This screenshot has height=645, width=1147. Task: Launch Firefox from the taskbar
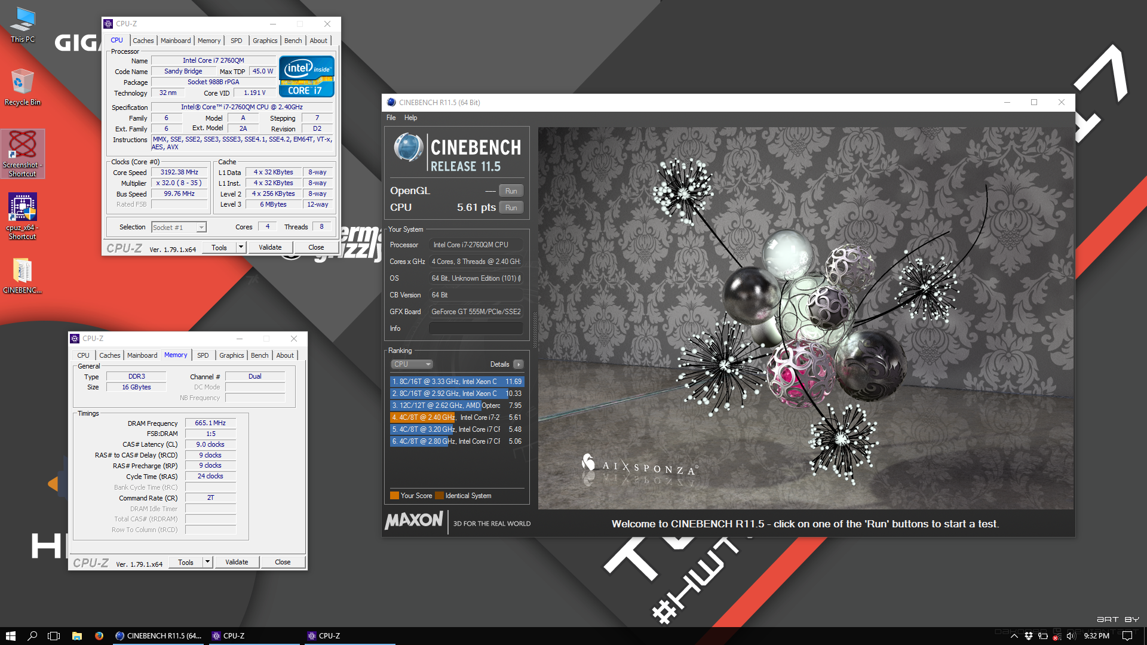(x=99, y=636)
